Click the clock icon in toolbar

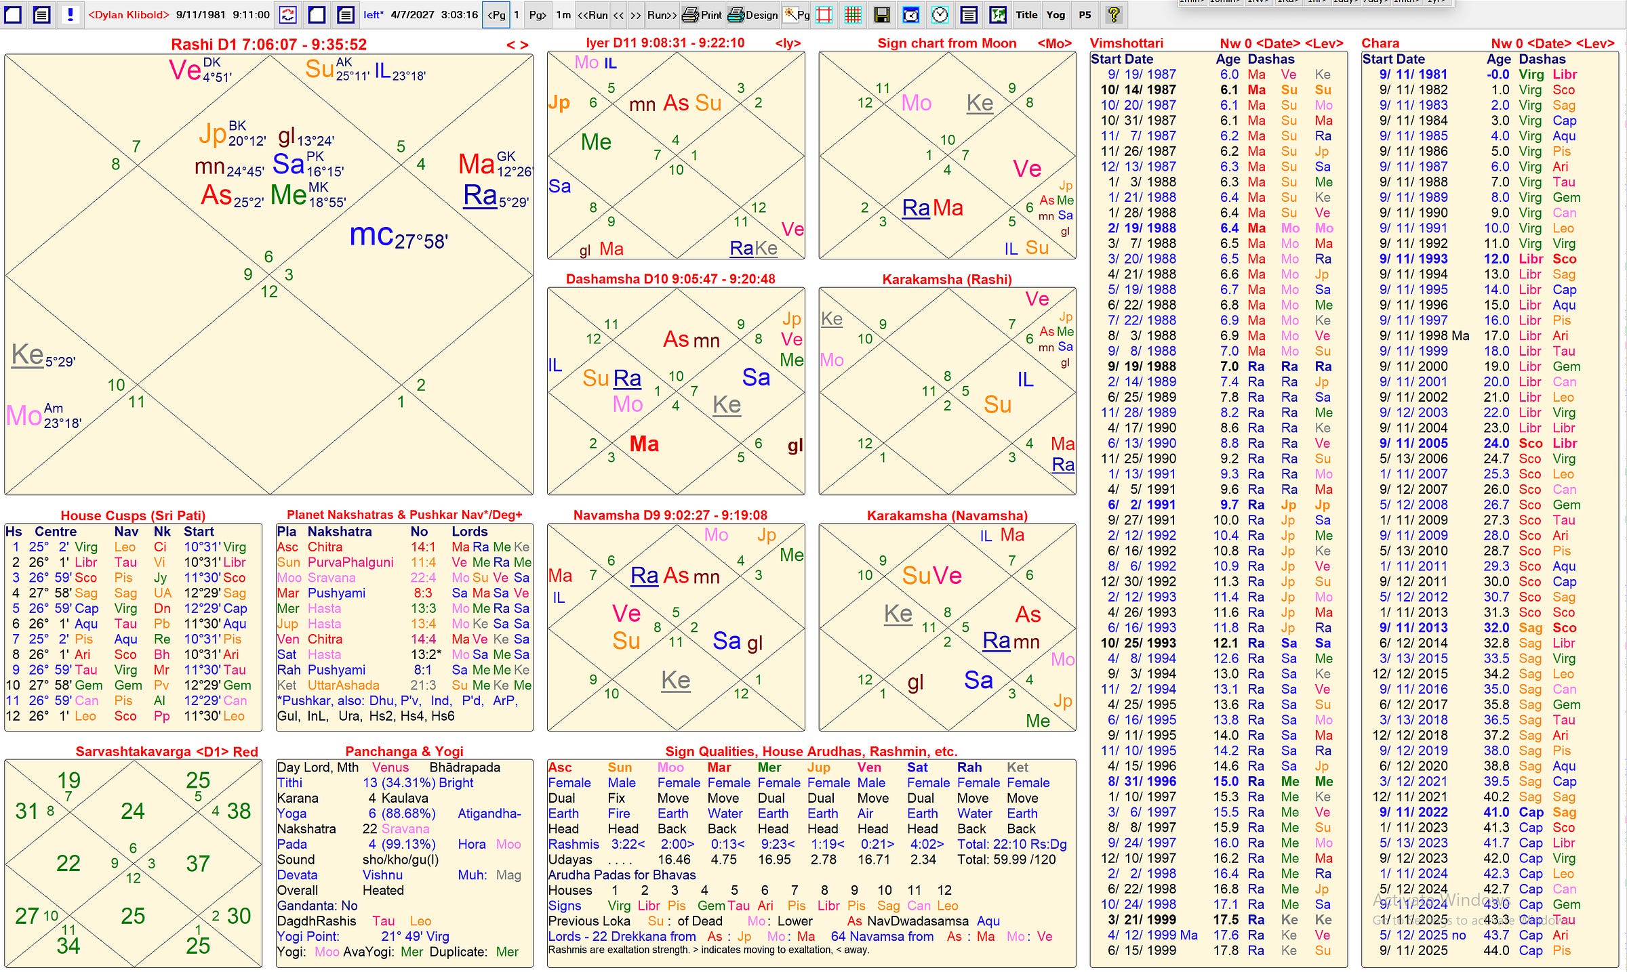pyautogui.click(x=940, y=14)
